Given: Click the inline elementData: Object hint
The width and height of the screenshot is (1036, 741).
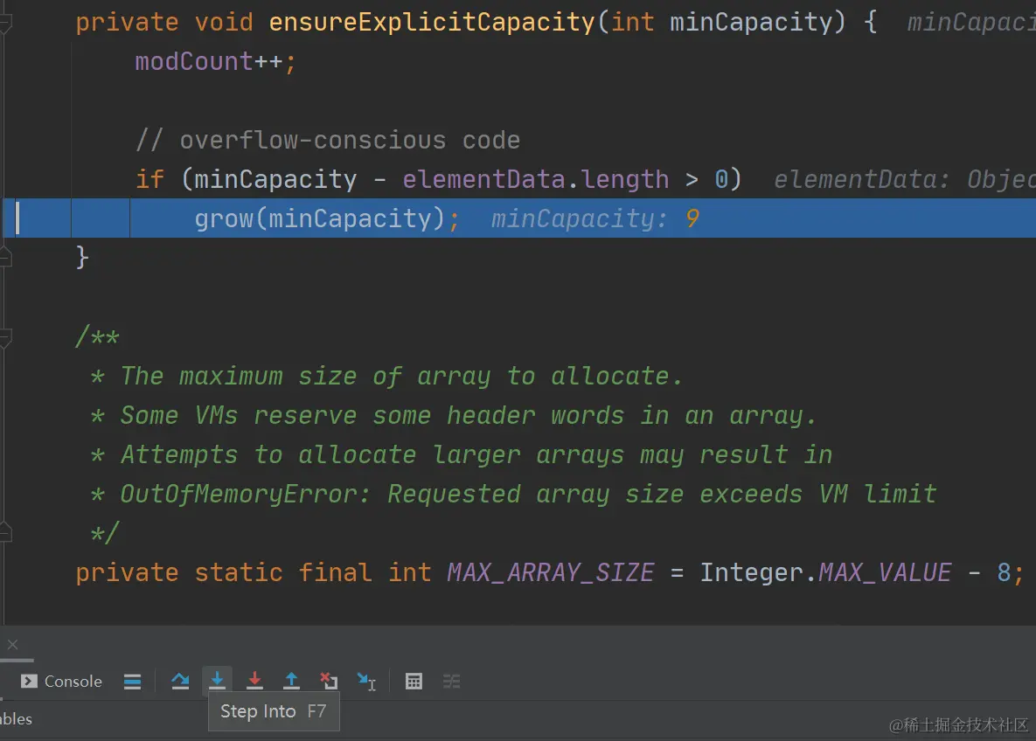Looking at the screenshot, I should pyautogui.click(x=905, y=179).
